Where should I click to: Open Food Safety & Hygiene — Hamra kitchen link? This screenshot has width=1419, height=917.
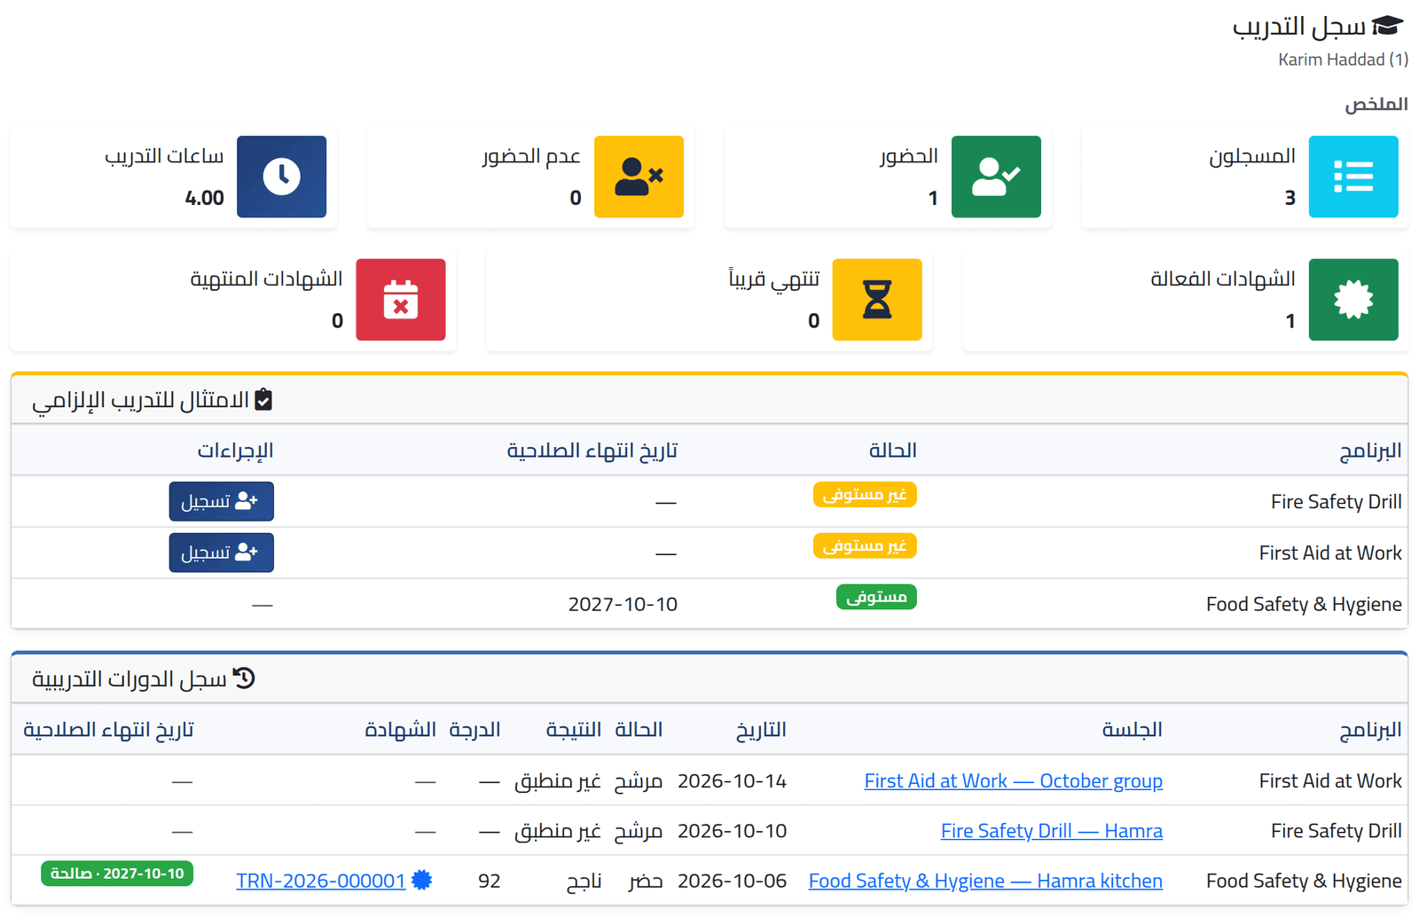tap(985, 881)
